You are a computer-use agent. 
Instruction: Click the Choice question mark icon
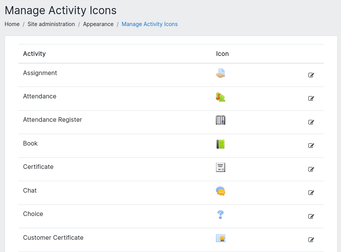click(x=221, y=215)
